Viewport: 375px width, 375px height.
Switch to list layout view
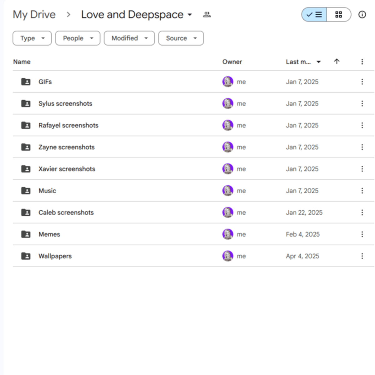click(x=314, y=15)
